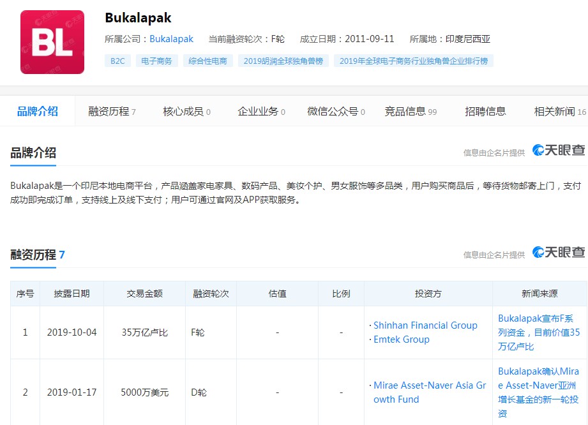The width and height of the screenshot is (588, 425).
Task: Open the Shinhan Financial Group investor link
Action: 425,325
